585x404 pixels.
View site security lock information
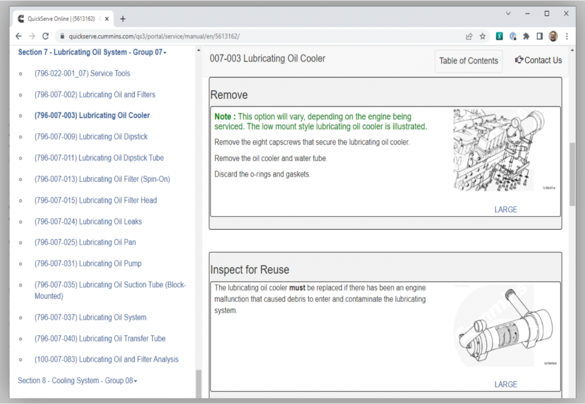[x=62, y=36]
